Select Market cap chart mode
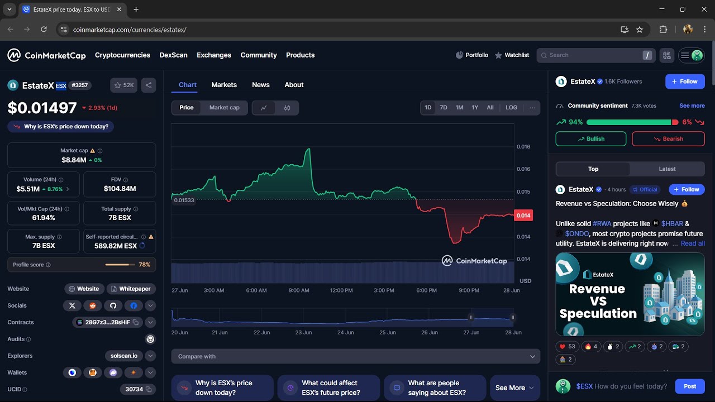Viewport: 715px width, 402px height. click(225, 108)
